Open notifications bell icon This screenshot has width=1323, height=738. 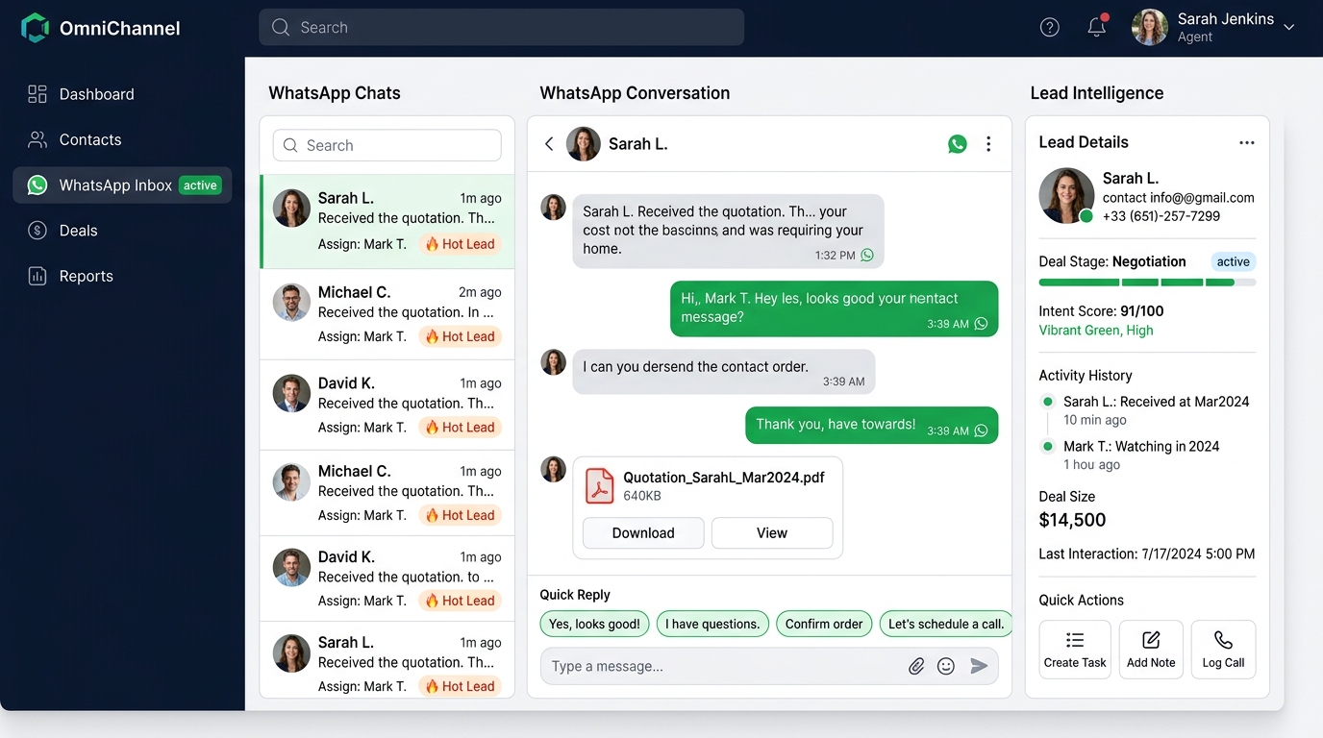pos(1097,27)
